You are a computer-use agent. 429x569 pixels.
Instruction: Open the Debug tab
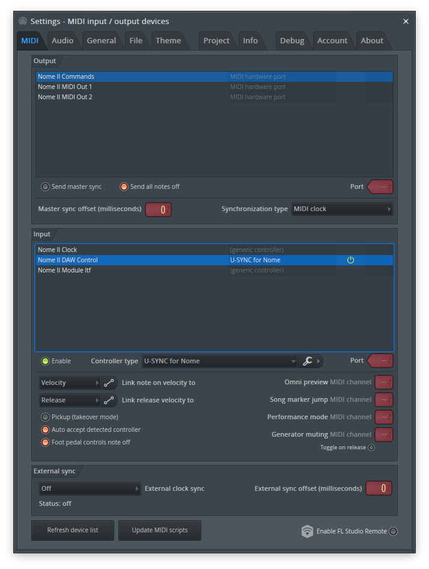pyautogui.click(x=292, y=41)
